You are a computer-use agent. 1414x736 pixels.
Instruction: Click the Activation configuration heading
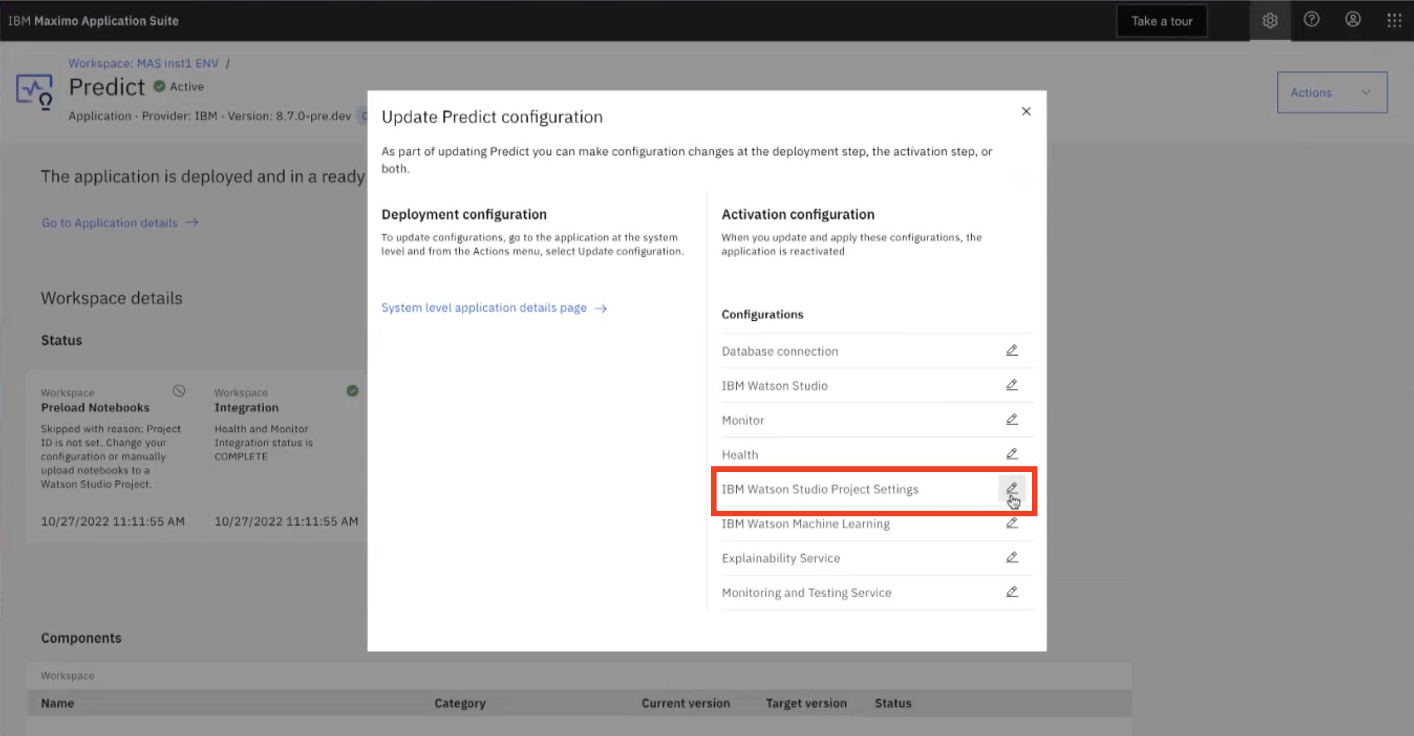pos(798,214)
